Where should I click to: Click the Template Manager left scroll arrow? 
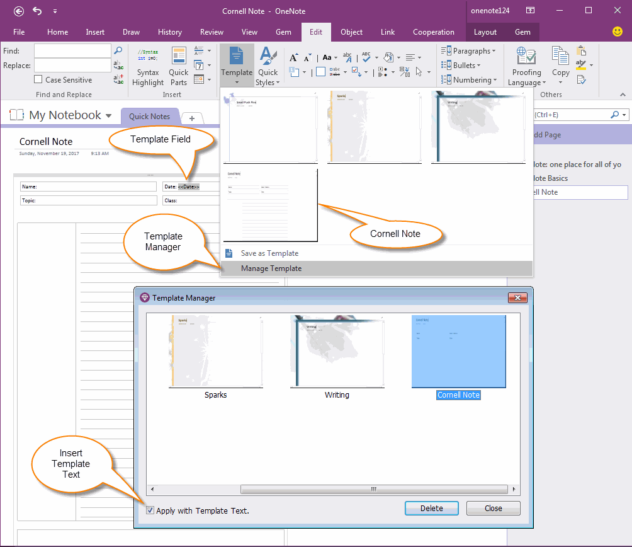coord(152,489)
